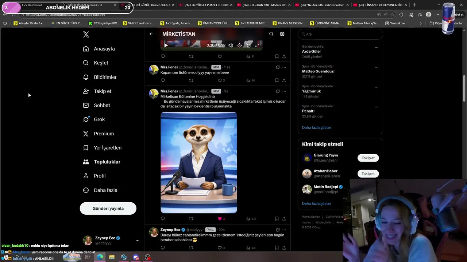Follow Glarung Yayın with Takip et
The height and width of the screenshot is (262, 467).
[368, 158]
